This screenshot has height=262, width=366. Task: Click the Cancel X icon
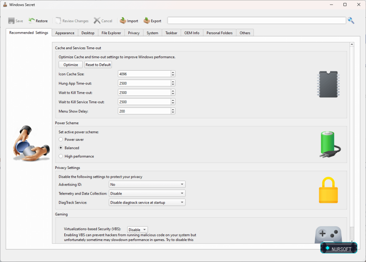coord(97,21)
